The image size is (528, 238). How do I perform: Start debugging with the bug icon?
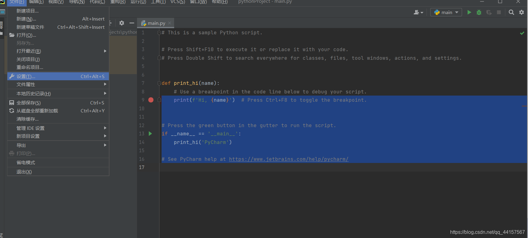click(x=479, y=12)
